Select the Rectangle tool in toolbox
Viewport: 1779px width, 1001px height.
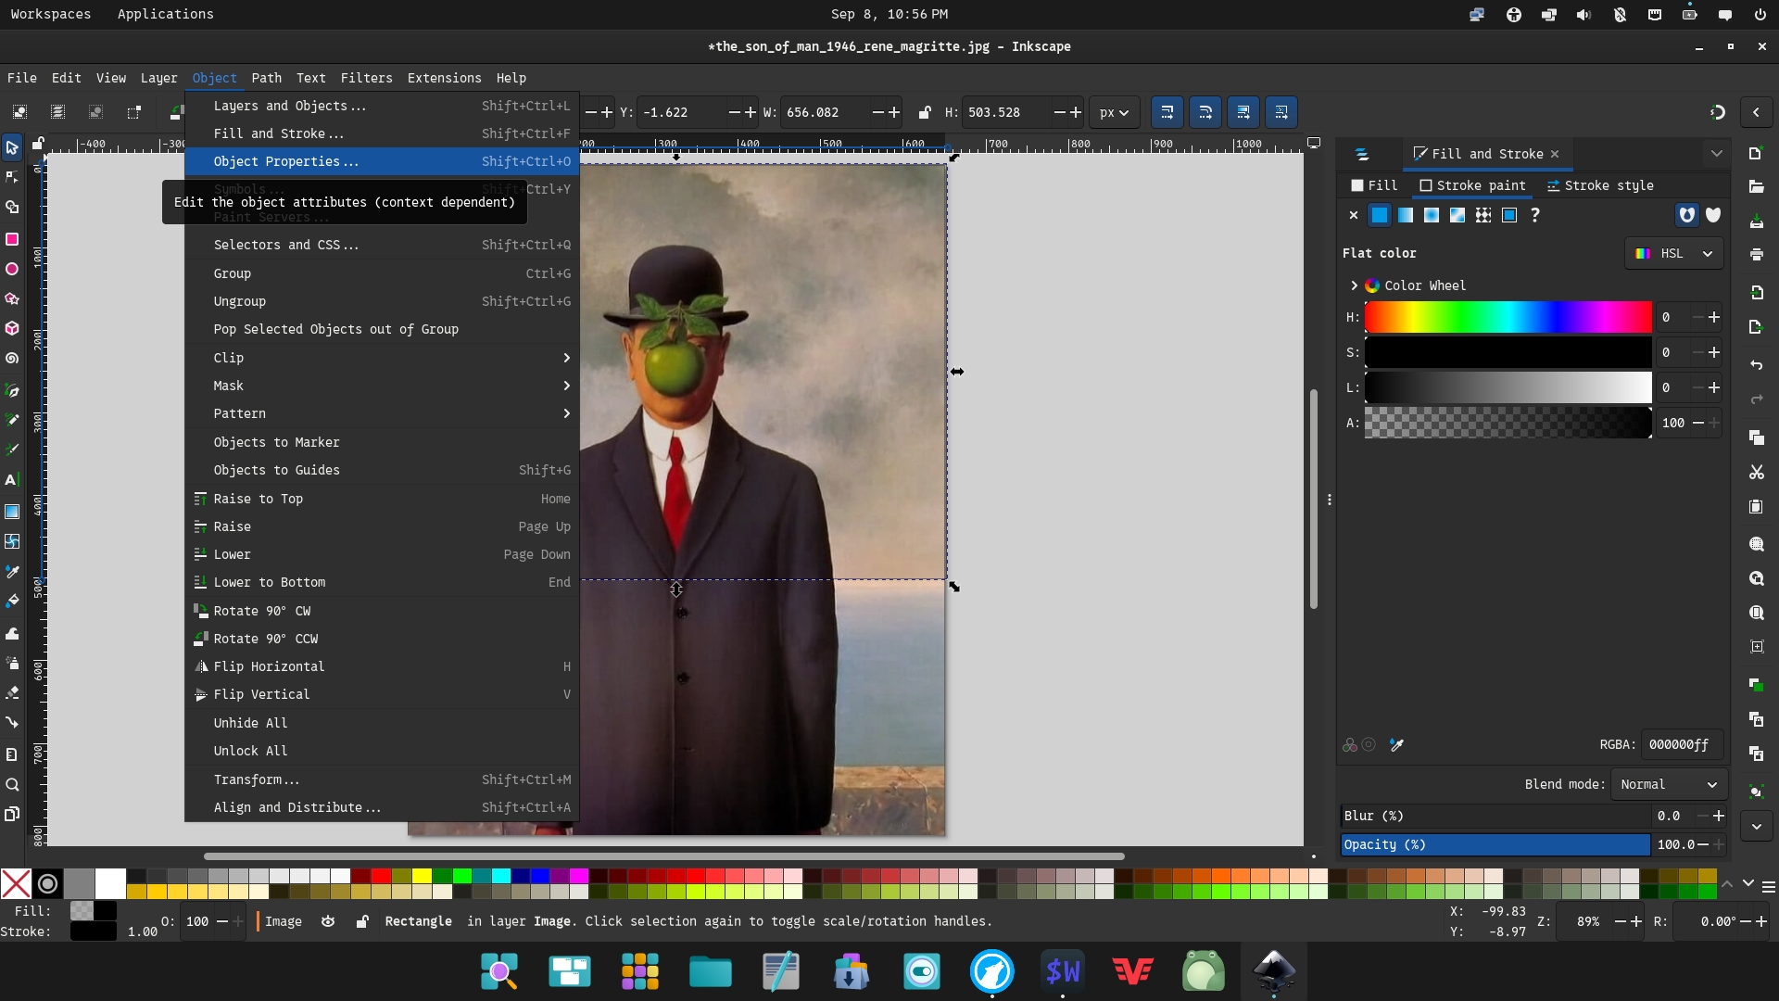point(12,239)
